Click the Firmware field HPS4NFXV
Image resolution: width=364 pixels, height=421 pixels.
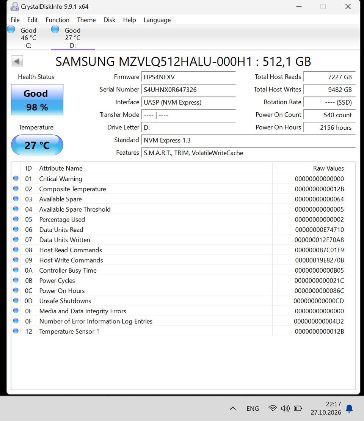pos(188,77)
